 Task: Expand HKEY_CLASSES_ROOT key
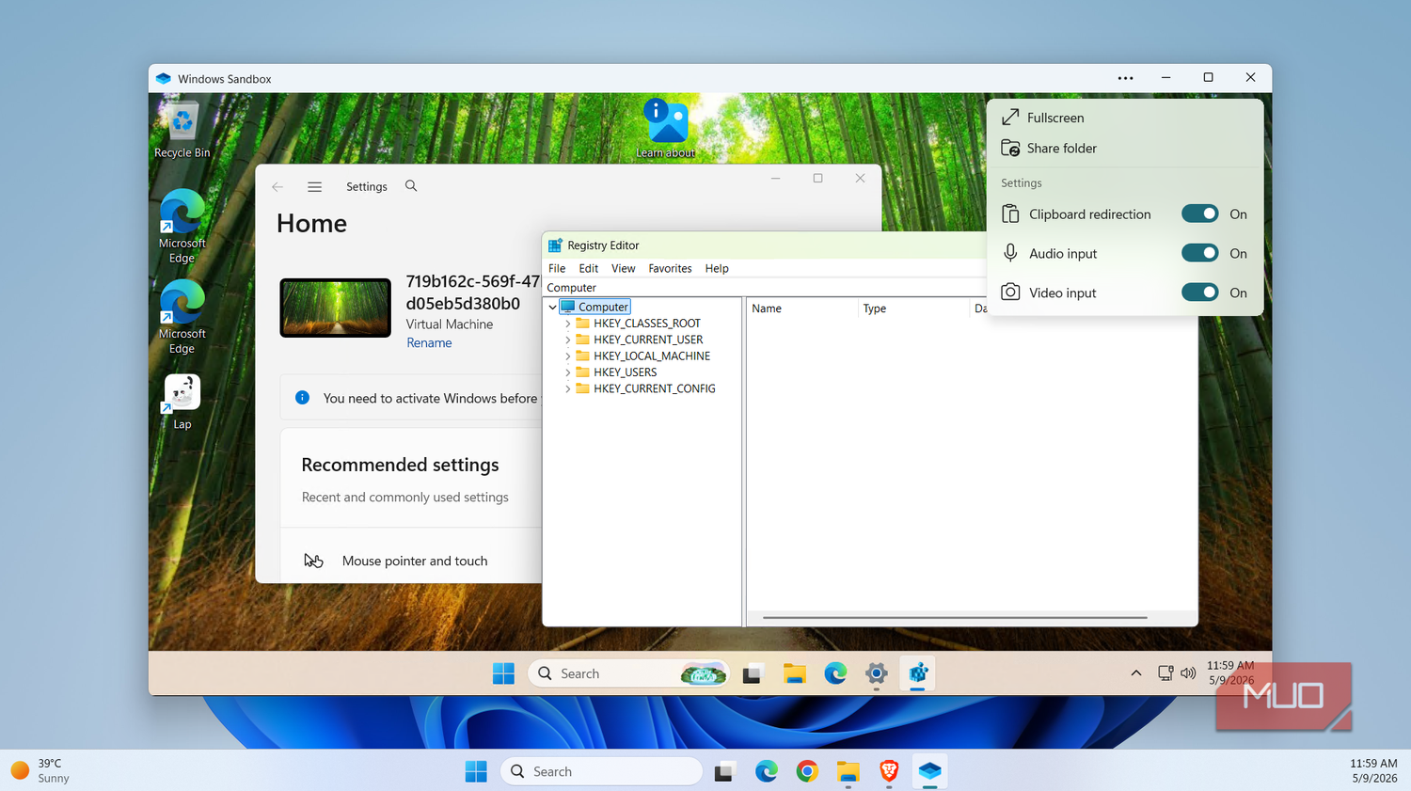point(567,324)
